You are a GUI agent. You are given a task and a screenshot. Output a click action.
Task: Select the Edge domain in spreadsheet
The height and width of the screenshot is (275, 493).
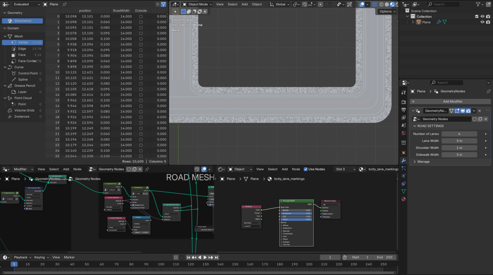22,49
